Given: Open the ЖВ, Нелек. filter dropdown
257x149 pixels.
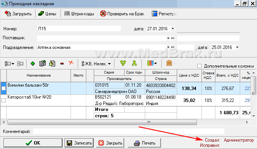Looking at the screenshot, I should [96, 63].
